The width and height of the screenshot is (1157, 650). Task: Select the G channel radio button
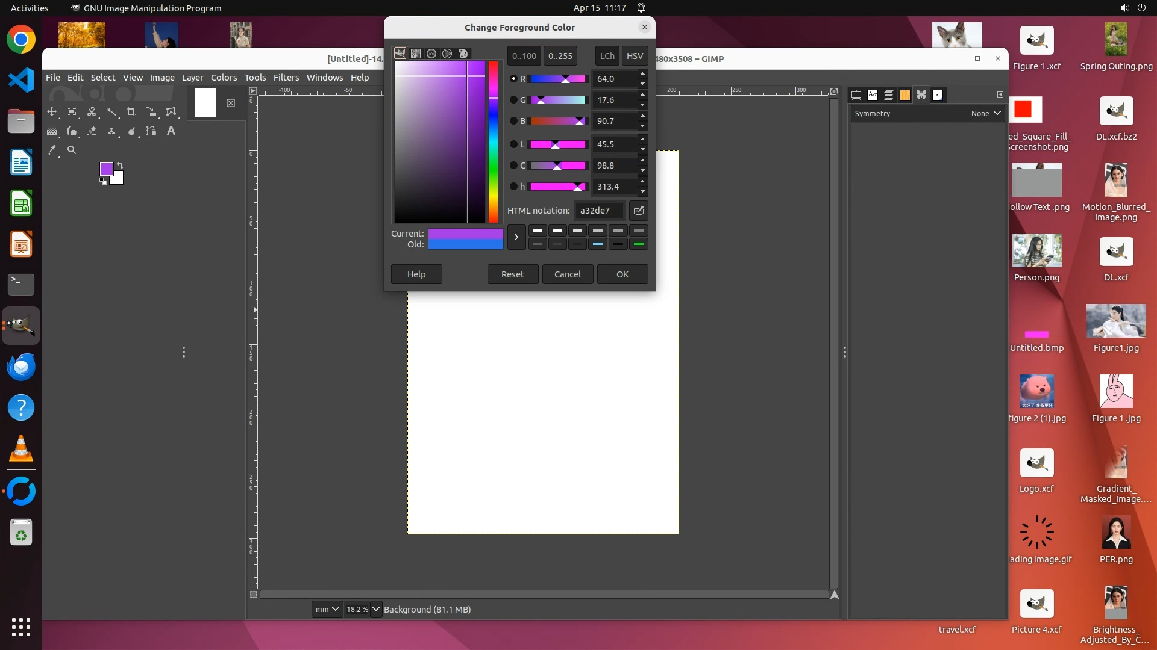point(513,100)
